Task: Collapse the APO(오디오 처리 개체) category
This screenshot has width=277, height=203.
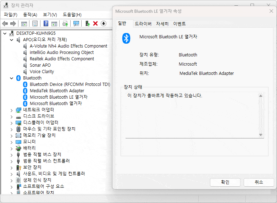Action: point(12,40)
